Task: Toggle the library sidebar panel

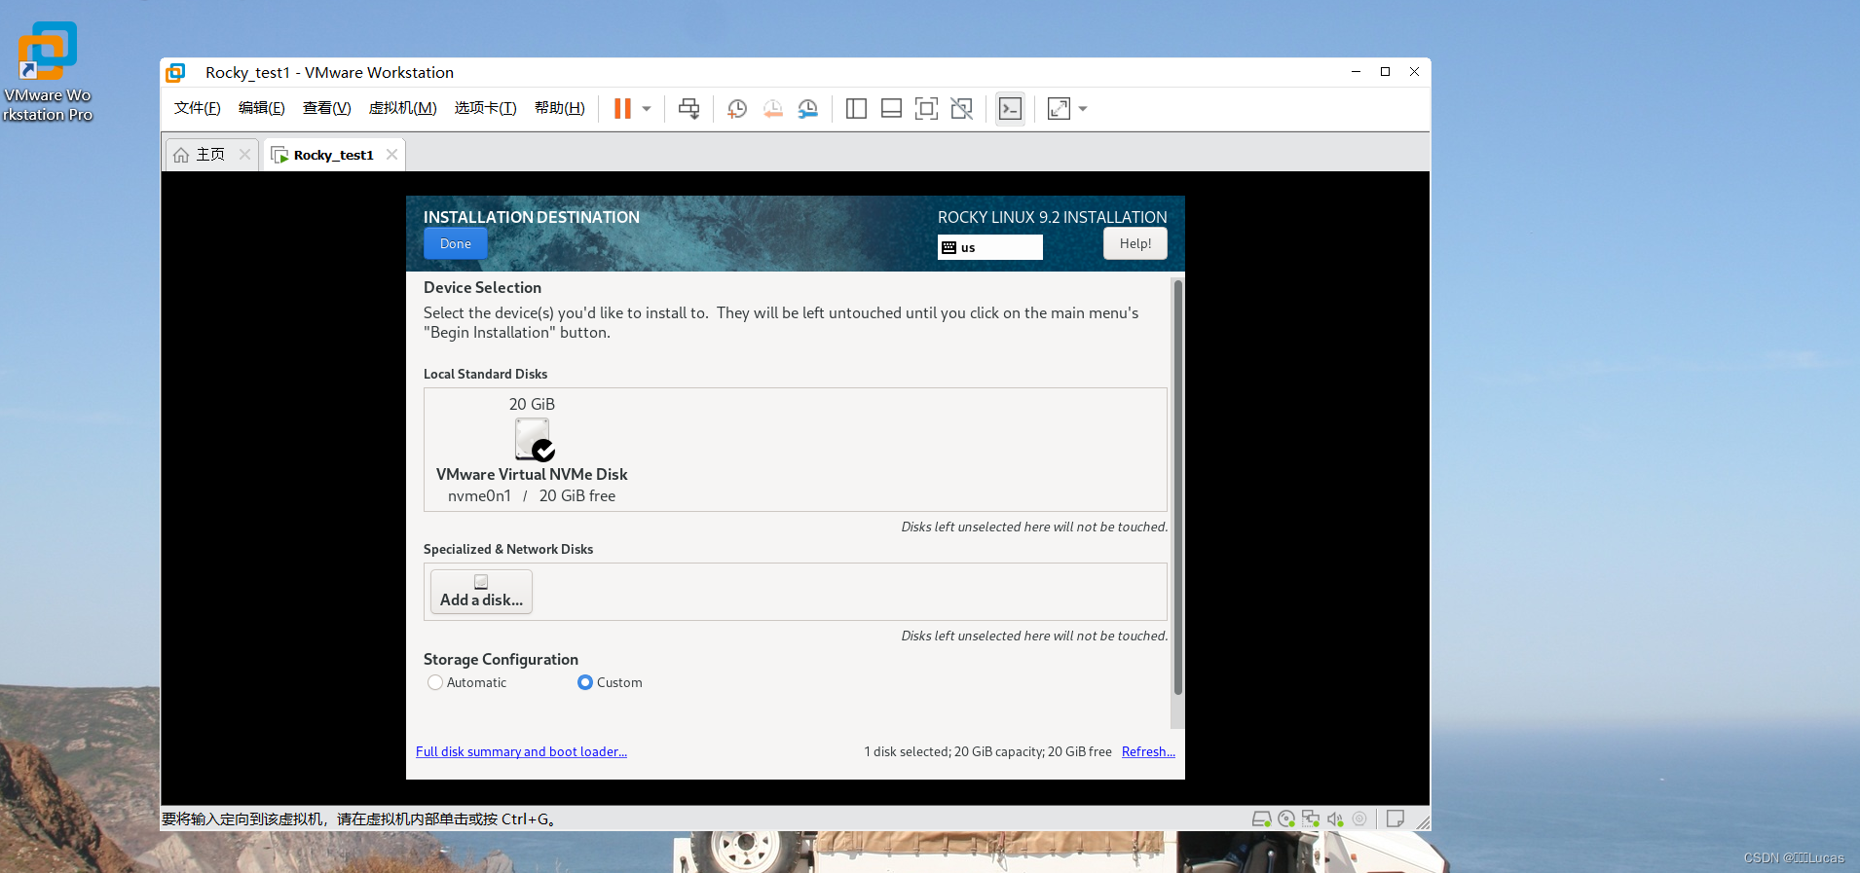Action: pos(856,109)
